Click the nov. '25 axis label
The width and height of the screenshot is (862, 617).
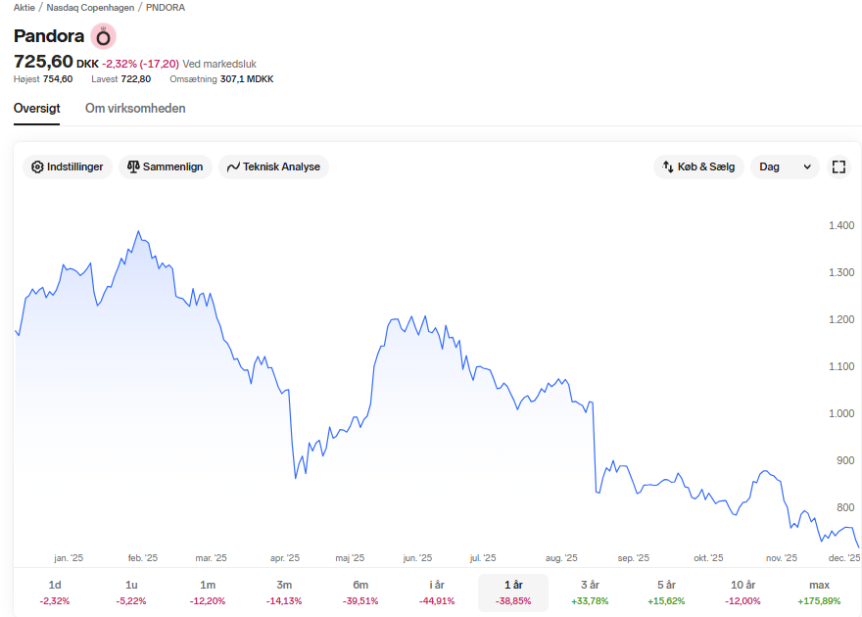click(x=782, y=557)
